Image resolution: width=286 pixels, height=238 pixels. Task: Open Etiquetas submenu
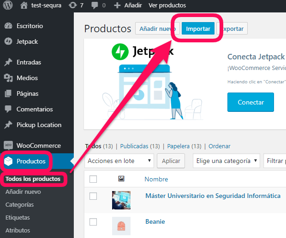pos(18,217)
